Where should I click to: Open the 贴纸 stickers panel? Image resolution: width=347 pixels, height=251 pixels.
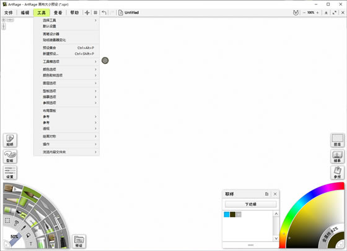10,140
